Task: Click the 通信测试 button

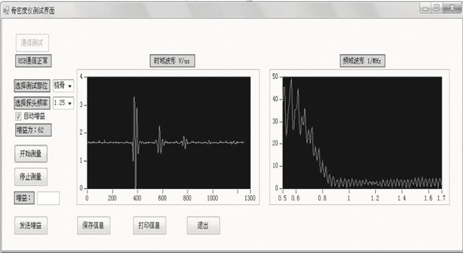Action: tap(32, 43)
